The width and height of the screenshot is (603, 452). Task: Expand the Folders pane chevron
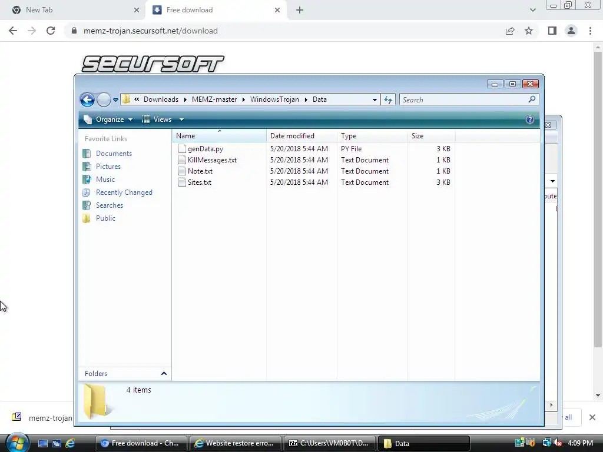[164, 374]
